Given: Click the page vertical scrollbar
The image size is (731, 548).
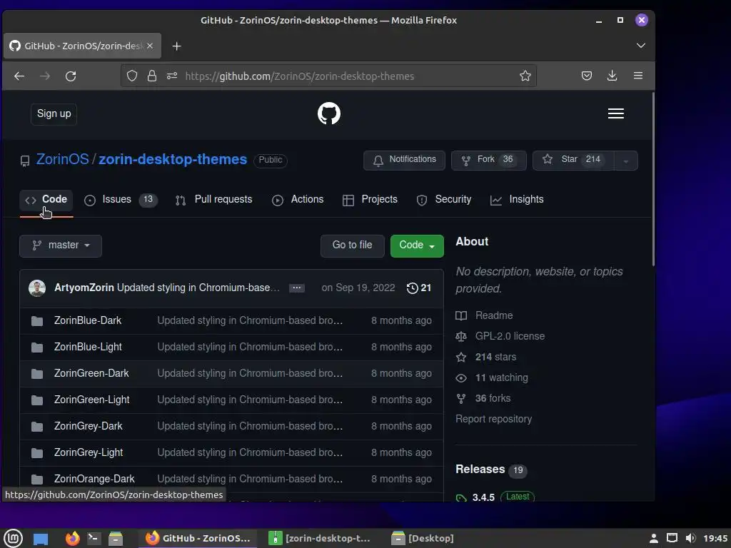Looking at the screenshot, I should (653, 179).
